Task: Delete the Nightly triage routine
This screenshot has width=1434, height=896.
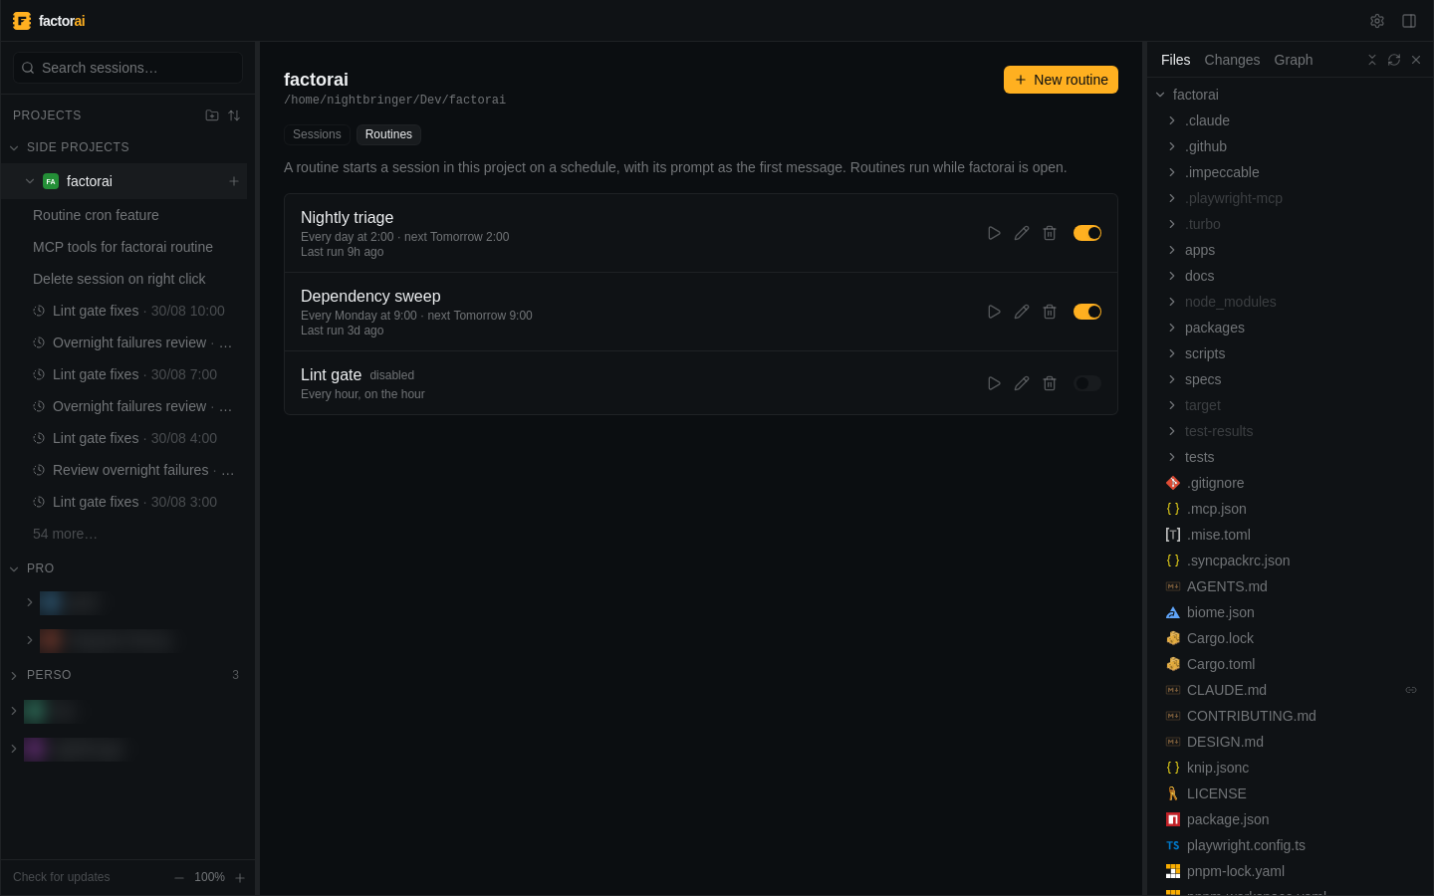Action: click(1050, 233)
